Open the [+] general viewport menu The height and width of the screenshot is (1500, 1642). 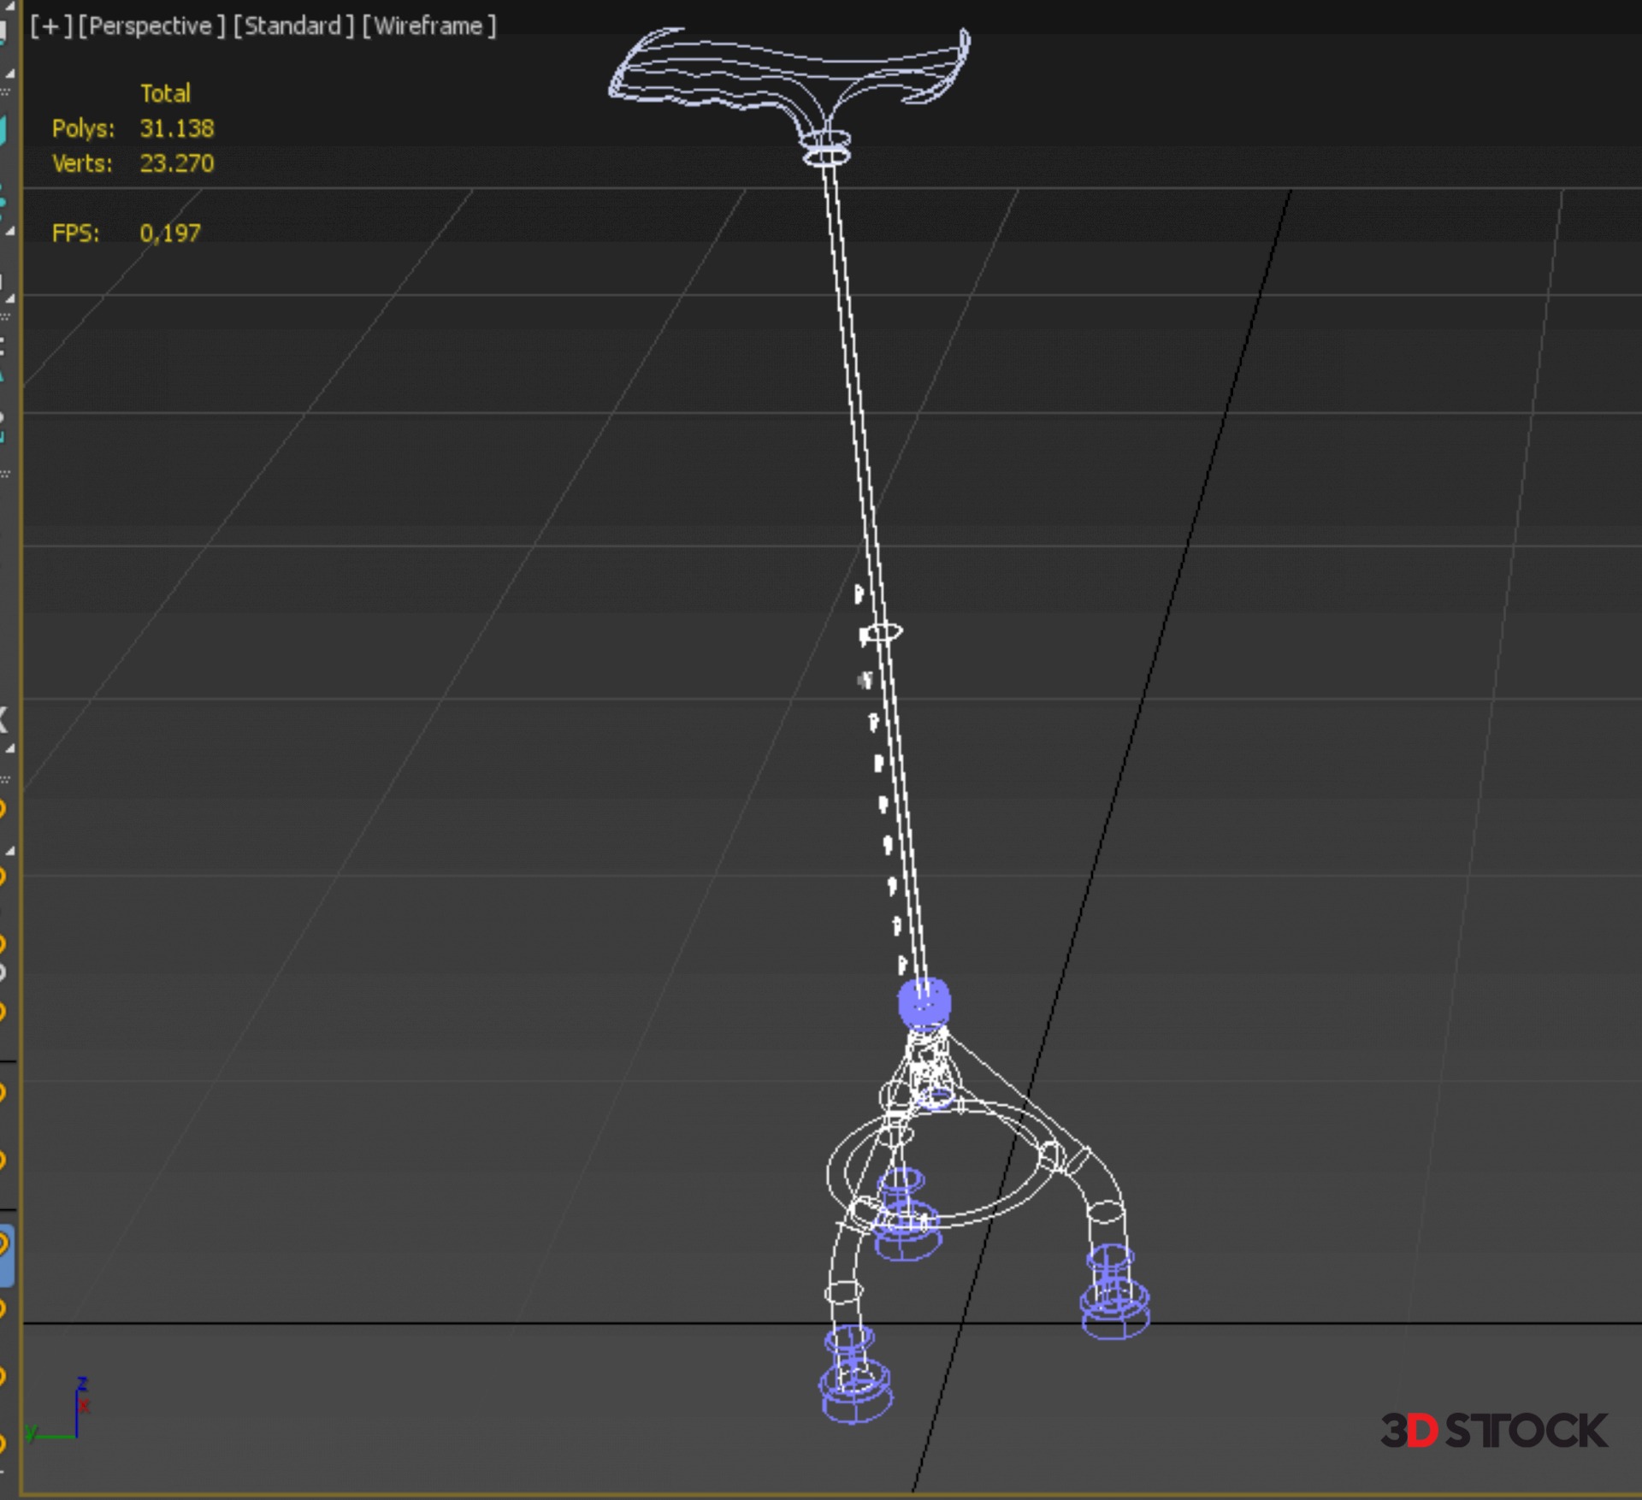[x=50, y=27]
